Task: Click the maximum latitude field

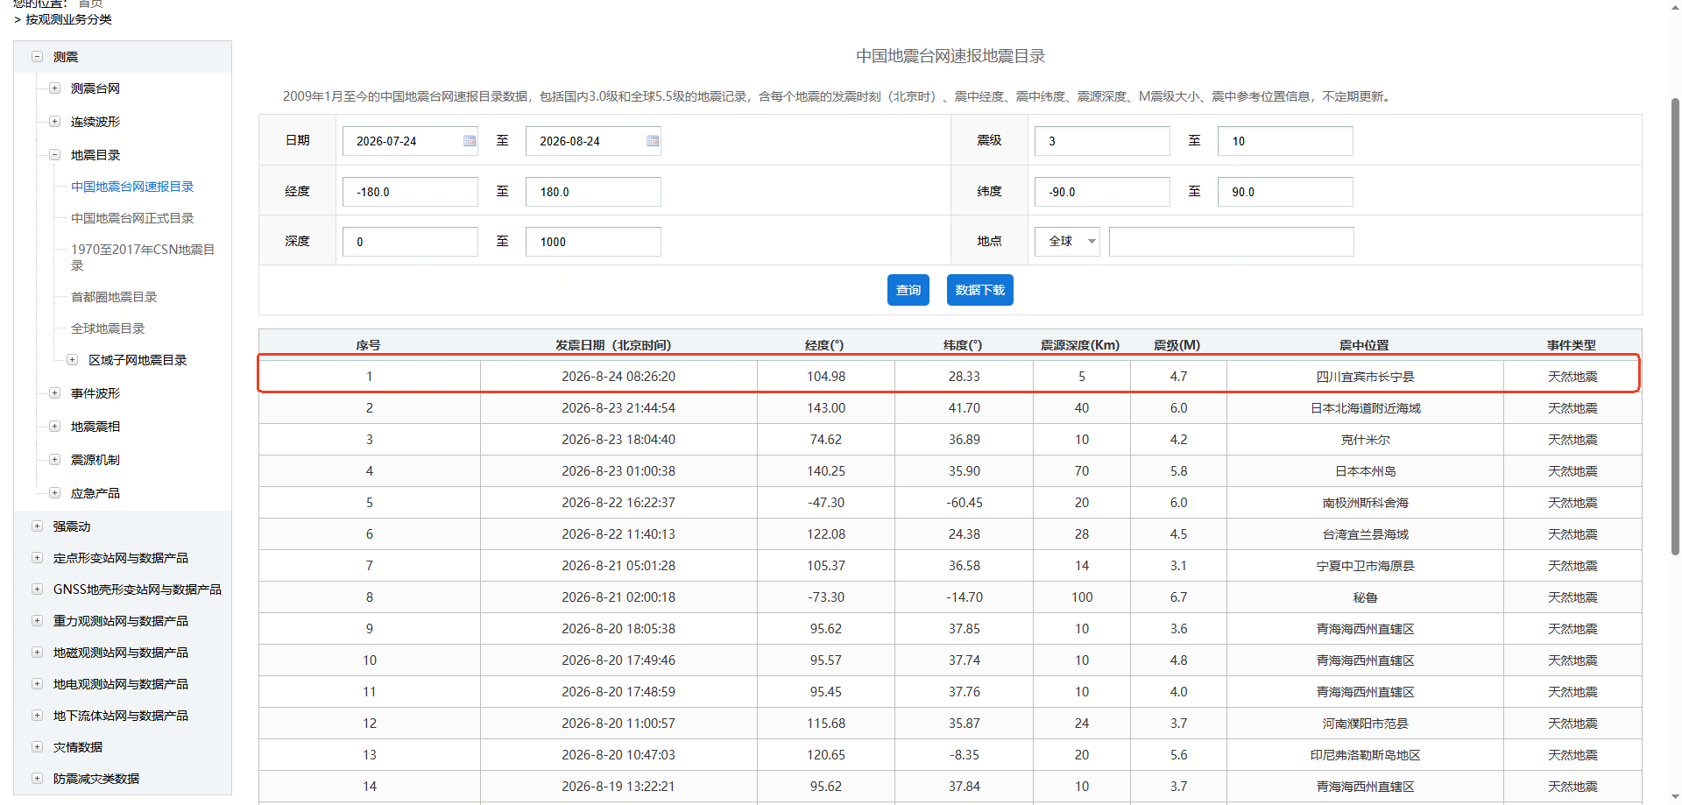Action: (1285, 192)
